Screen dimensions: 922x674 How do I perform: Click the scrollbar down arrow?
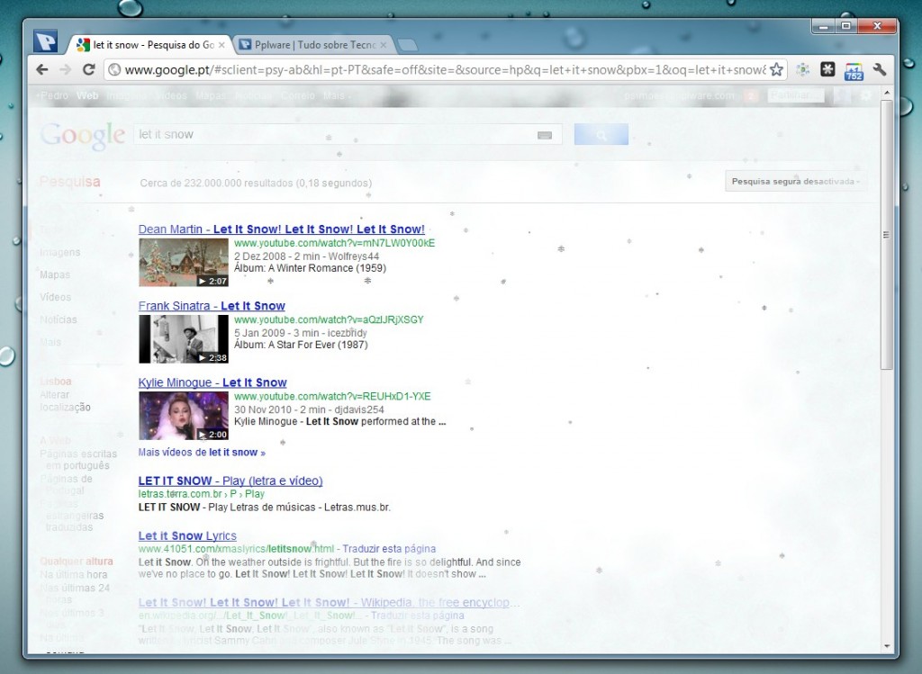pyautogui.click(x=887, y=646)
